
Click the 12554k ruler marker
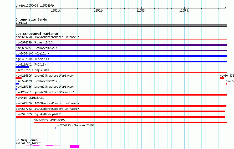(184, 11)
